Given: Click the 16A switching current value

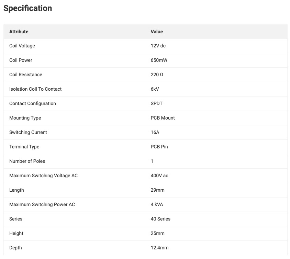Looking at the screenshot, I should 155,132.
